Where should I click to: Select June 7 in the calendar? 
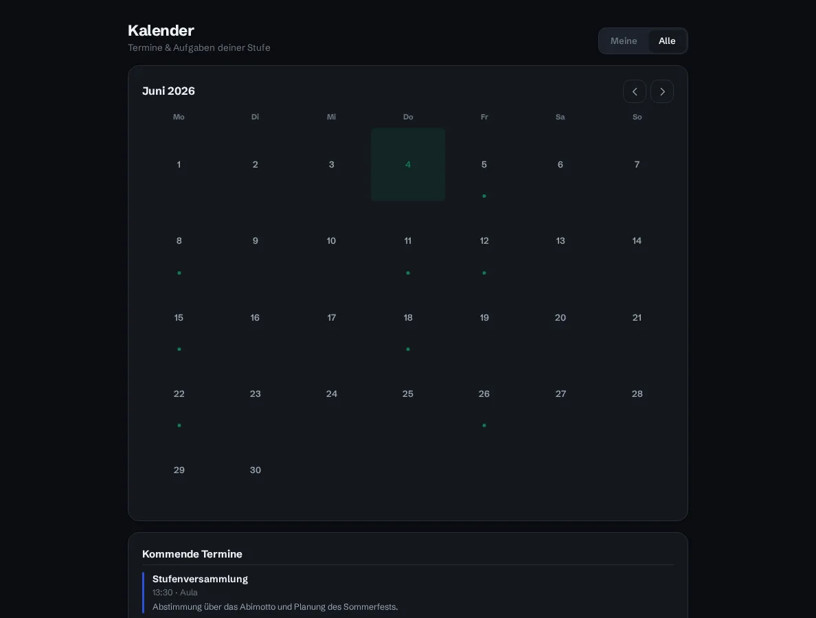coord(637,164)
